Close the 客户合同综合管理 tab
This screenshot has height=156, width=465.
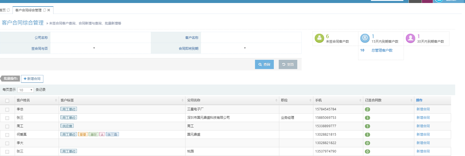(x=49, y=10)
